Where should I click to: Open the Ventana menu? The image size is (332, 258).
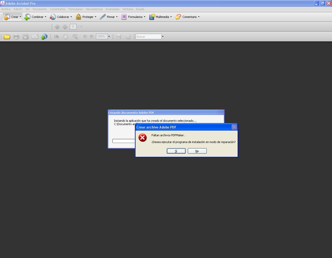[x=128, y=9]
